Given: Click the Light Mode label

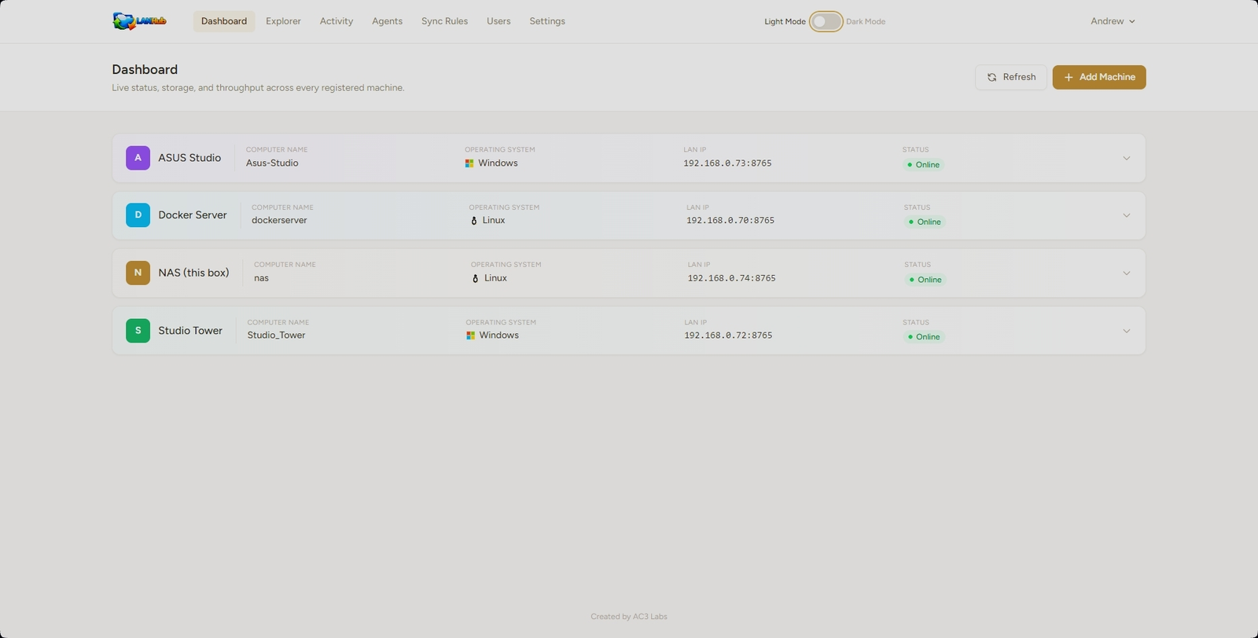Looking at the screenshot, I should 785,22.
